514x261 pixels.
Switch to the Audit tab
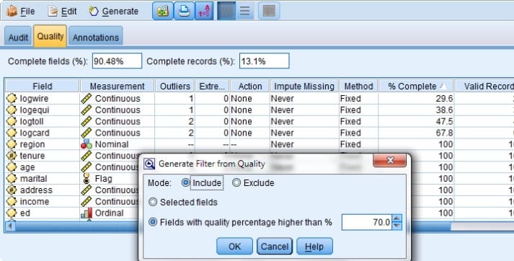point(18,37)
